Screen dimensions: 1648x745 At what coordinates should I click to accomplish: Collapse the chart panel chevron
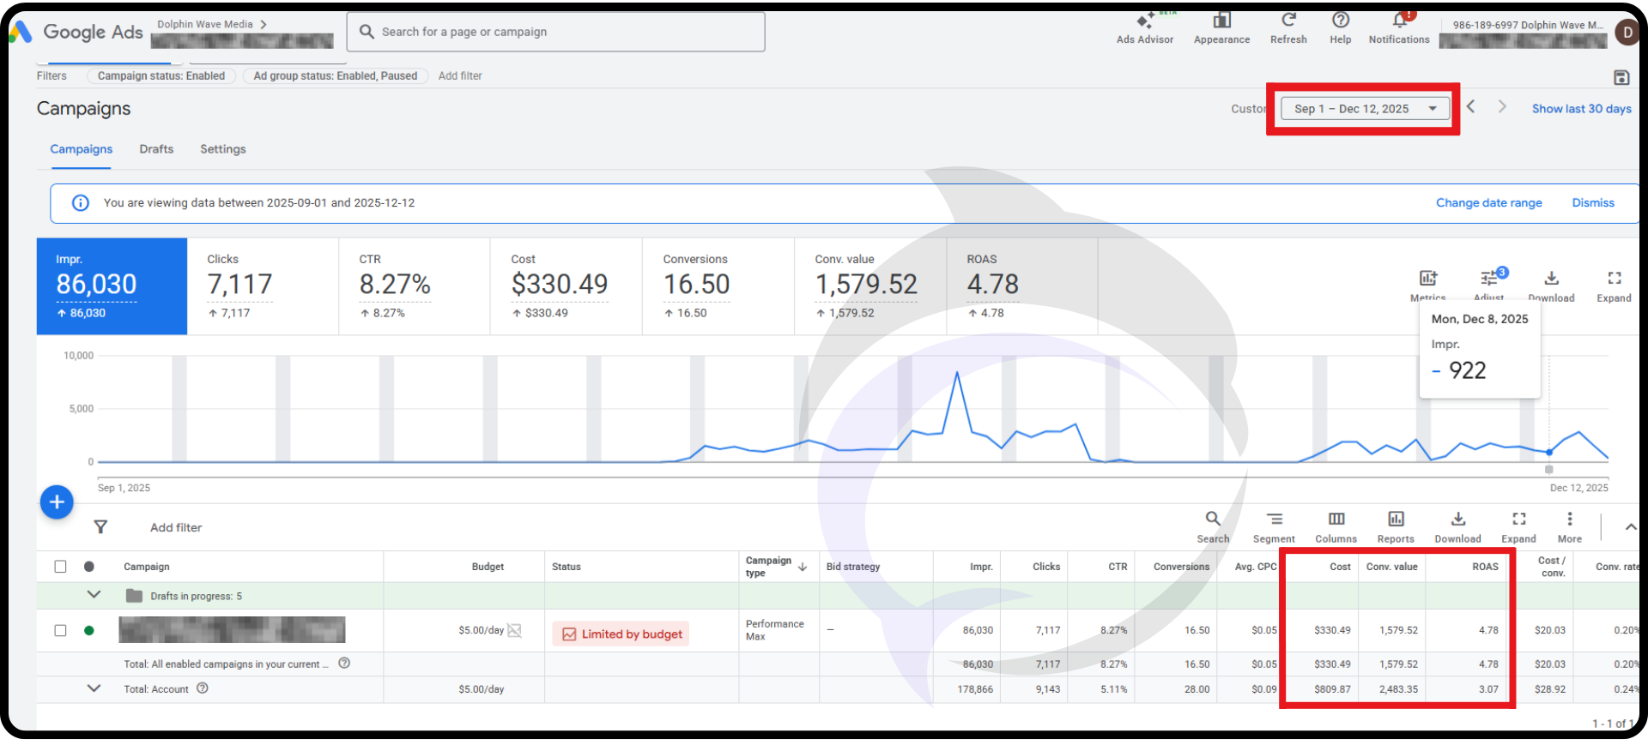click(1630, 526)
